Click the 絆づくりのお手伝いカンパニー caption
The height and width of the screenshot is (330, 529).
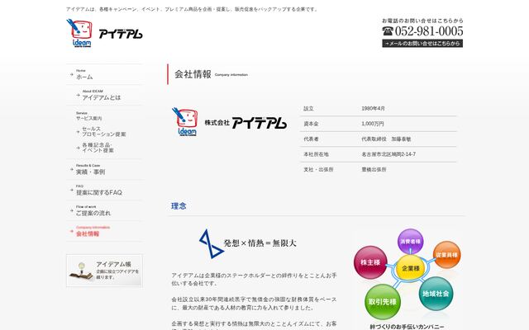point(407,327)
